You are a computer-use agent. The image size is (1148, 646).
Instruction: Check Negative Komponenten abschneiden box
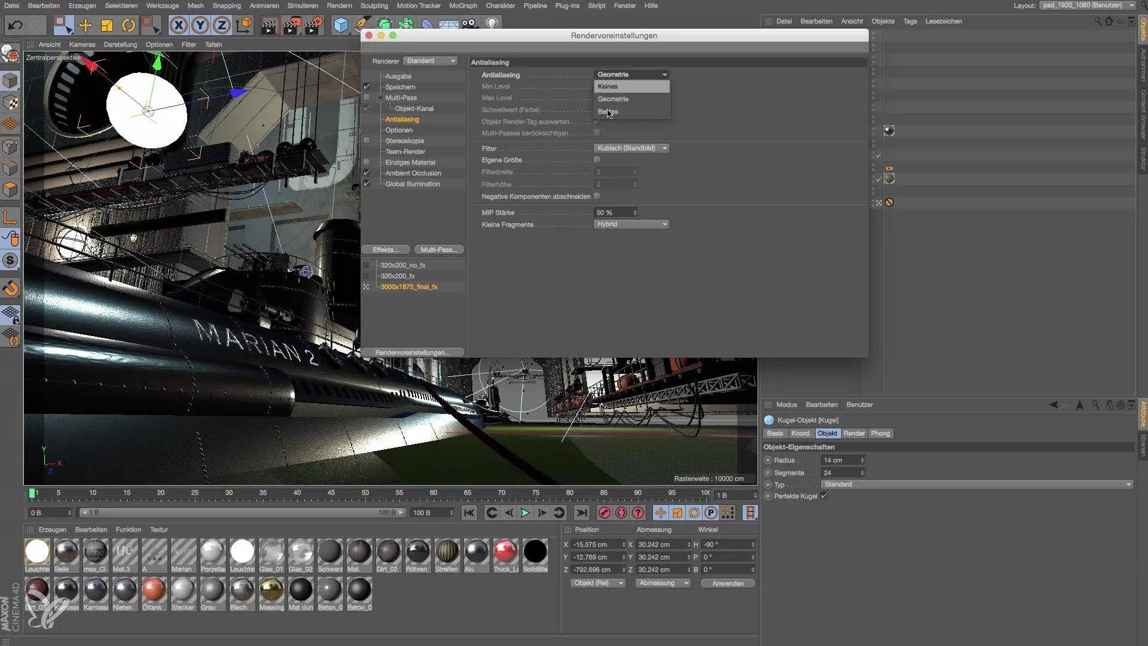(597, 196)
